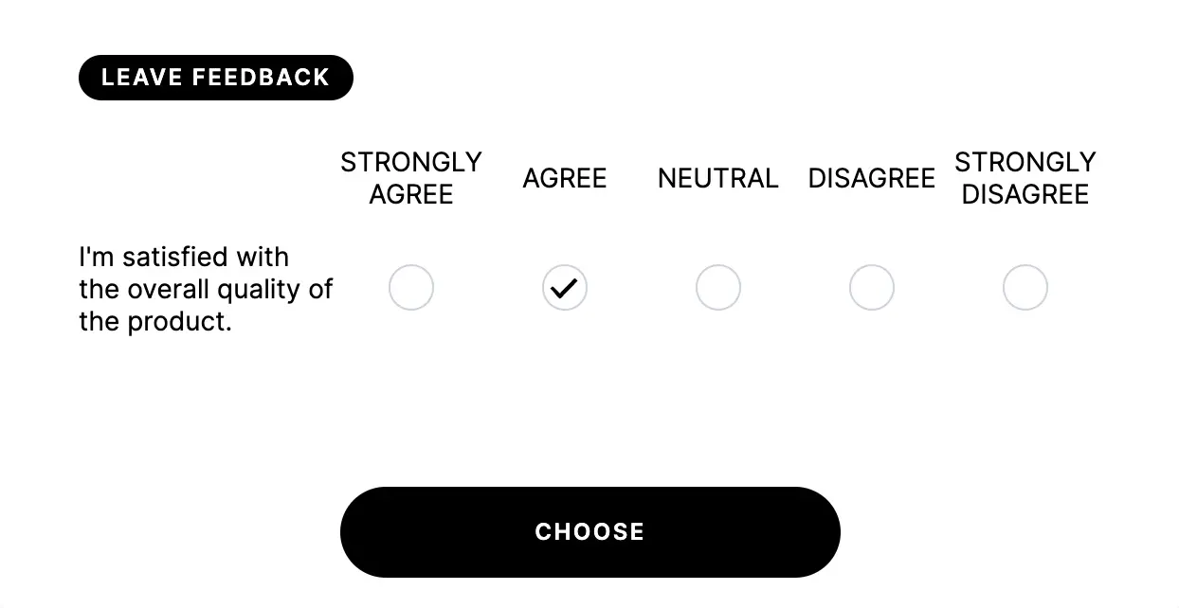Click the empty circle under STRONGLY AGREE
Screen dimensions: 1179x608
coord(411,287)
